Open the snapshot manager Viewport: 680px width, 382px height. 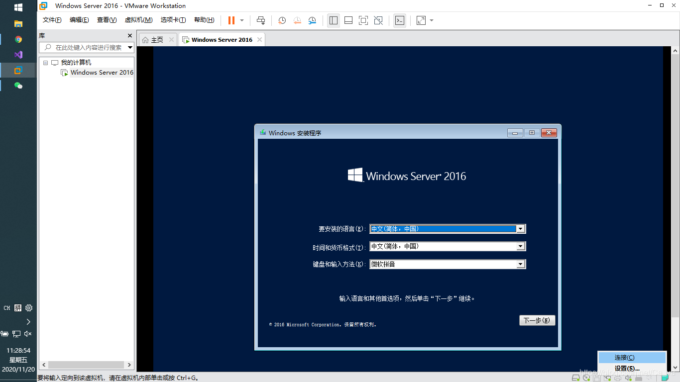tap(312, 20)
